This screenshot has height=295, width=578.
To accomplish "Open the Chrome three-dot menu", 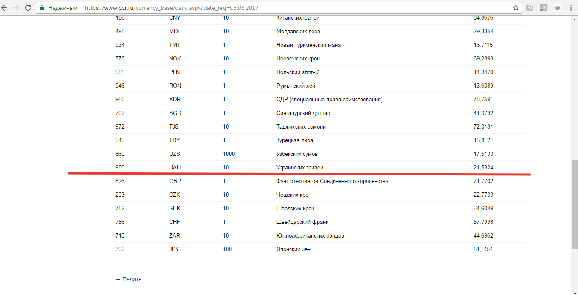I will pyautogui.click(x=571, y=8).
